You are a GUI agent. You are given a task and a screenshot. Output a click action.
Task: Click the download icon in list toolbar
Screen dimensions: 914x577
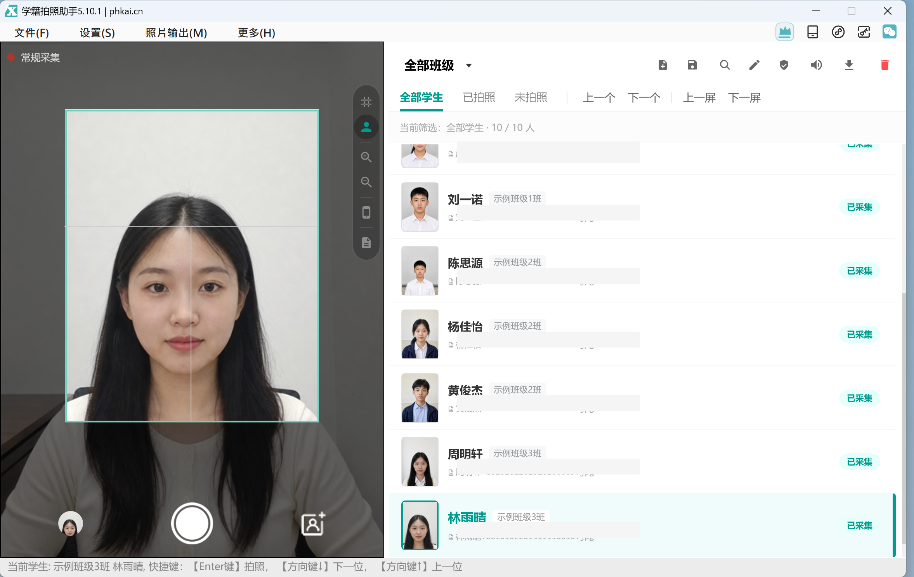[849, 65]
